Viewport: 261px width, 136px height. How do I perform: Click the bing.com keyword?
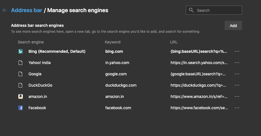[x=114, y=51]
